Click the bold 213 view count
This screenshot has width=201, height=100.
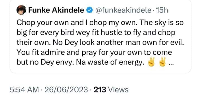click(x=100, y=89)
